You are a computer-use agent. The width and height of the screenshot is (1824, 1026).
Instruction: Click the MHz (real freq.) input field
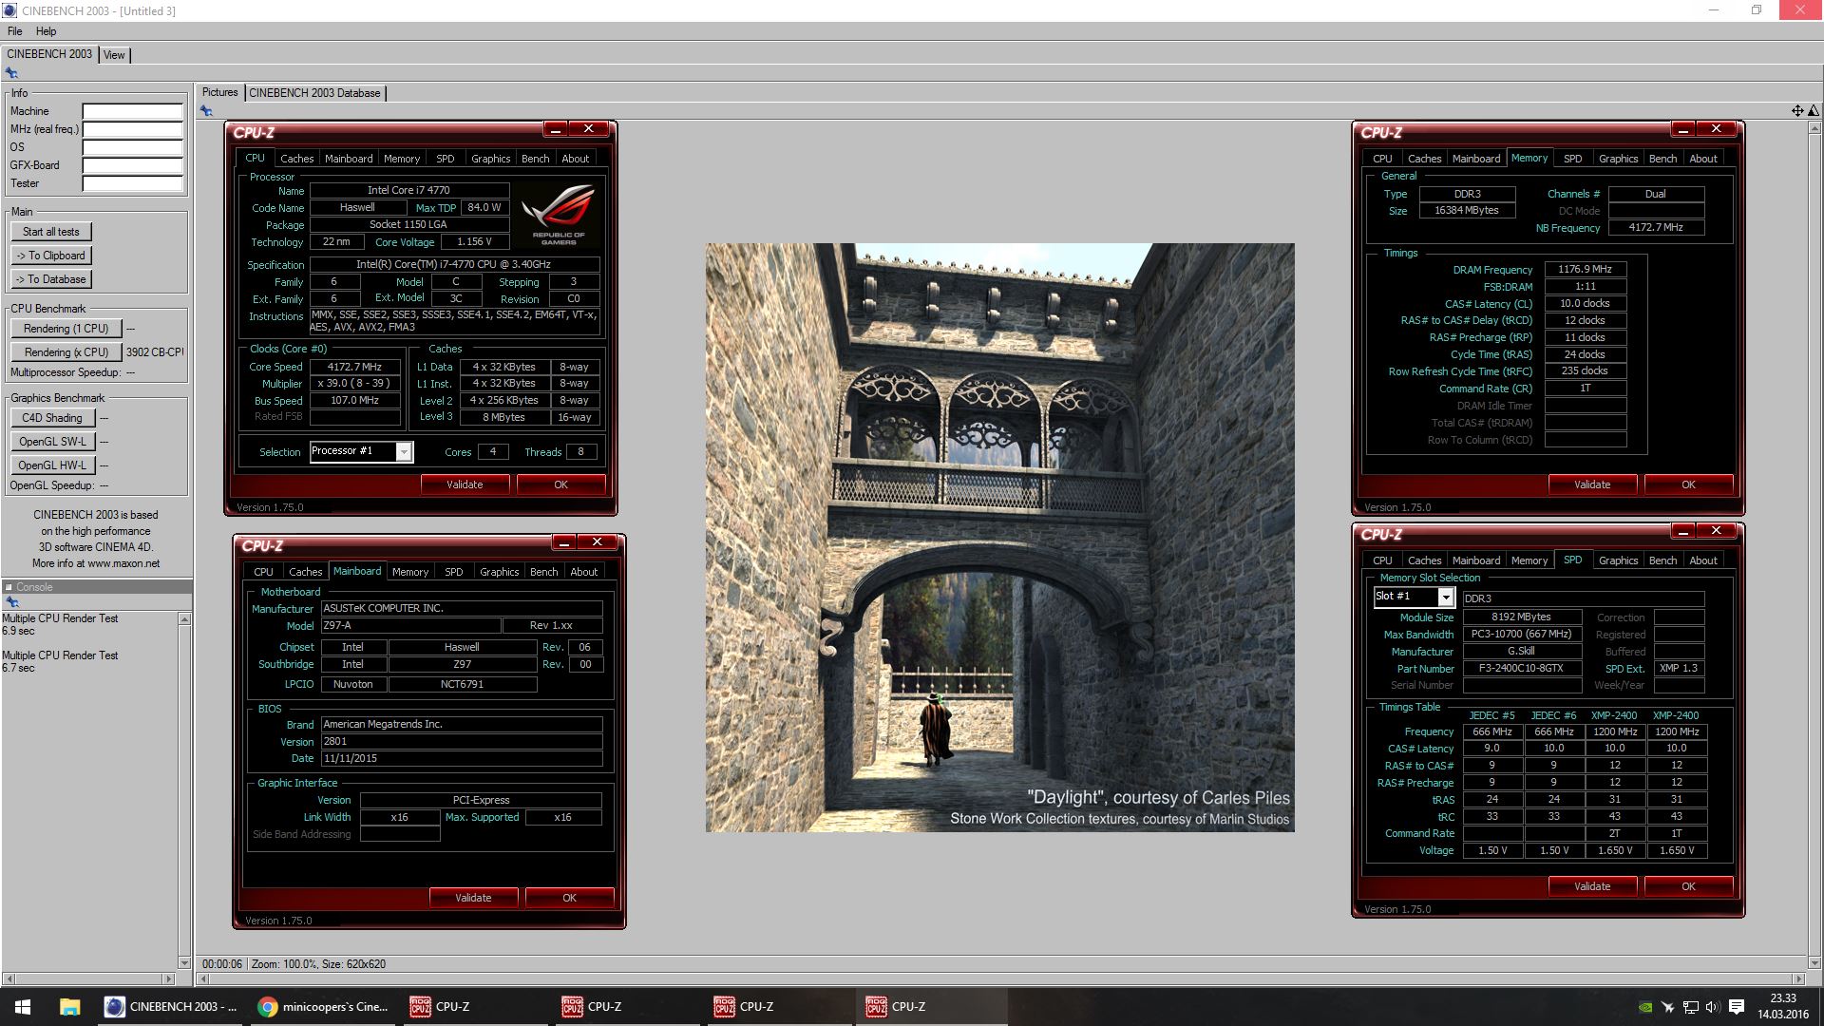pos(132,129)
